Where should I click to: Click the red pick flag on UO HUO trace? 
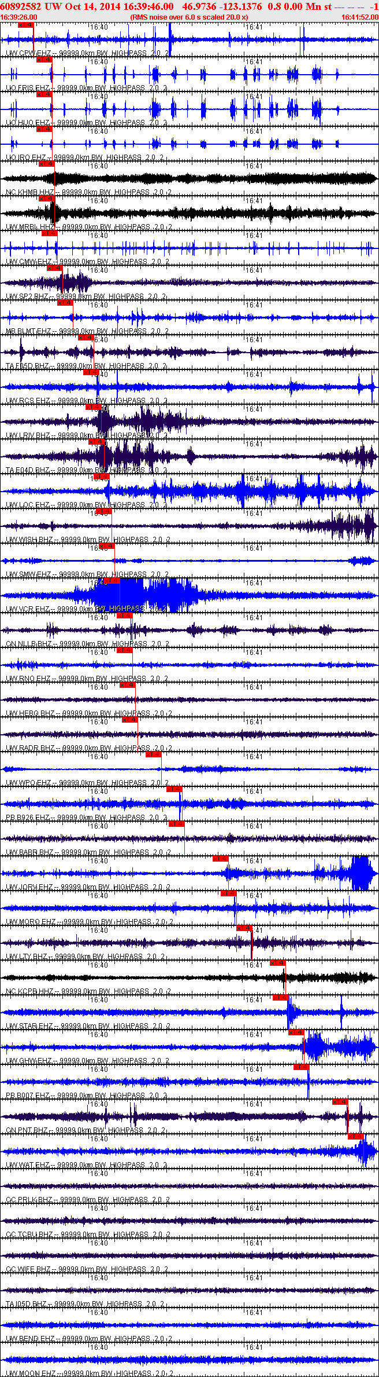44,94
